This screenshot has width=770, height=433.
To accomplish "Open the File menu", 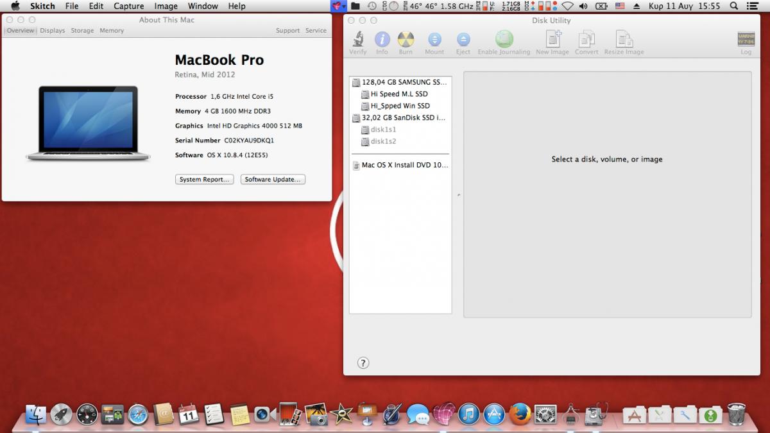I will pyautogui.click(x=72, y=6).
